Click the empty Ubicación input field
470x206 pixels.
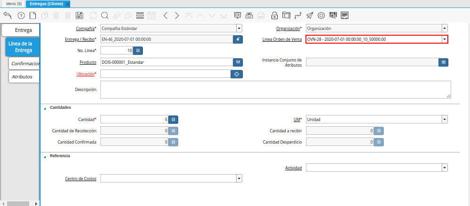[x=165, y=74]
